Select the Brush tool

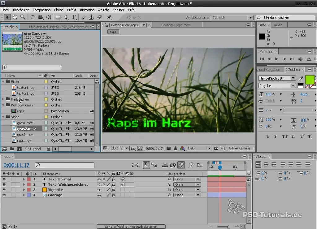[84, 17]
